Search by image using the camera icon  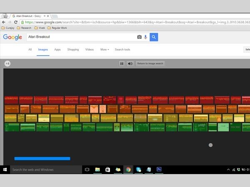pos(139,37)
